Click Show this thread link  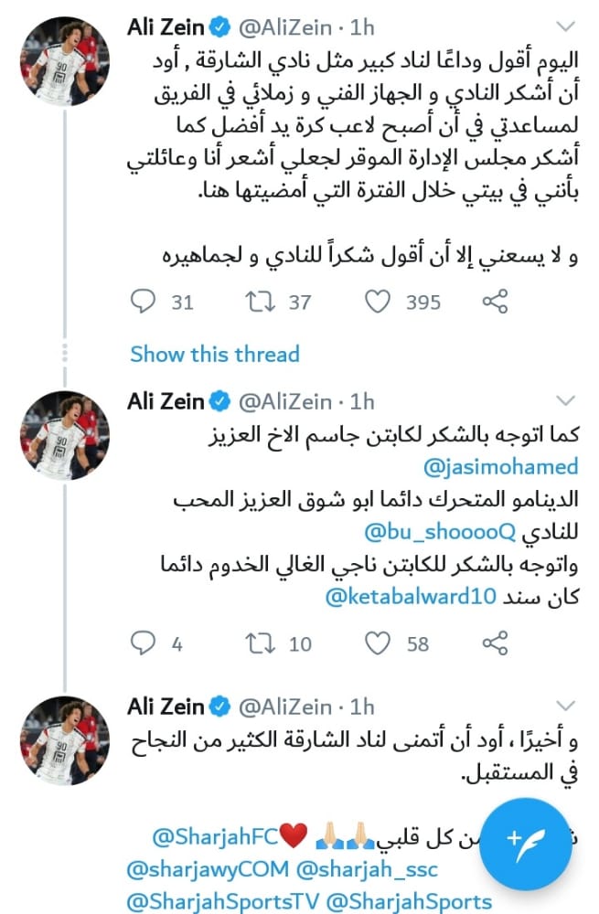point(214,354)
